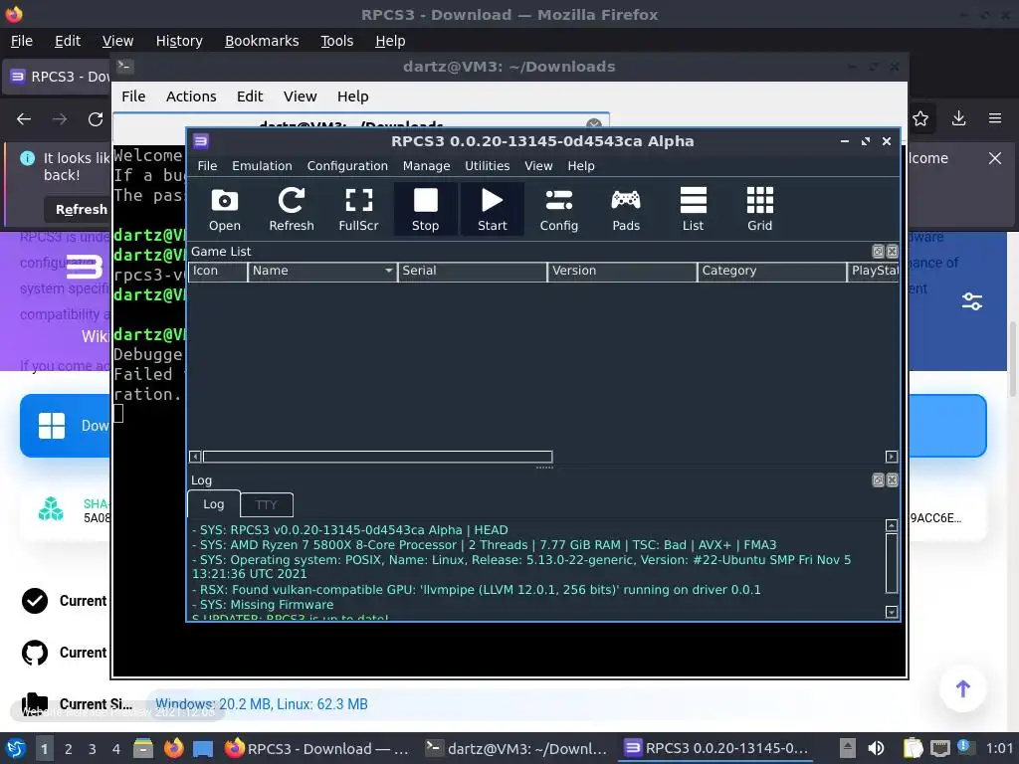Click the scroll-to-top arrow button

pyautogui.click(x=963, y=688)
